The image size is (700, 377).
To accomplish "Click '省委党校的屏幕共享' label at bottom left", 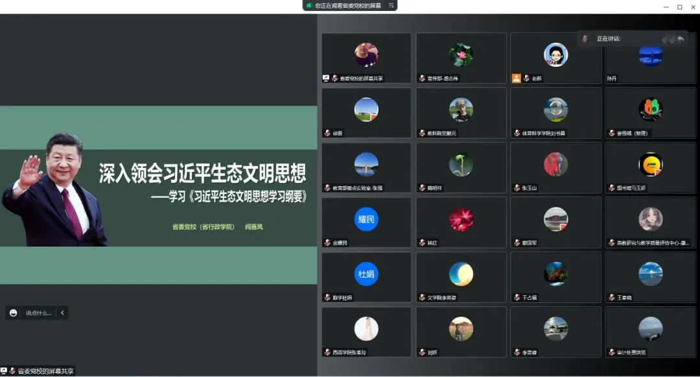I will pyautogui.click(x=45, y=371).
